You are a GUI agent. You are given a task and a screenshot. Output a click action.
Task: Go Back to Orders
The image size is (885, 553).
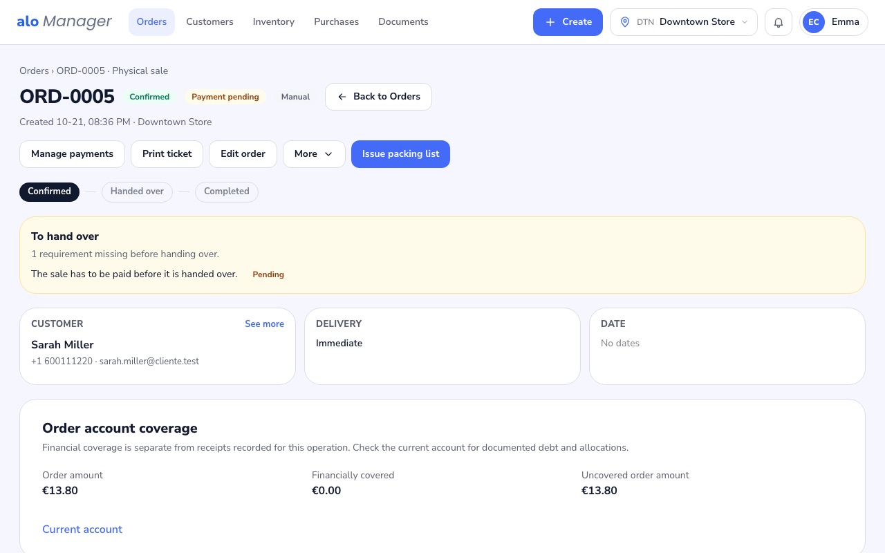coord(378,97)
